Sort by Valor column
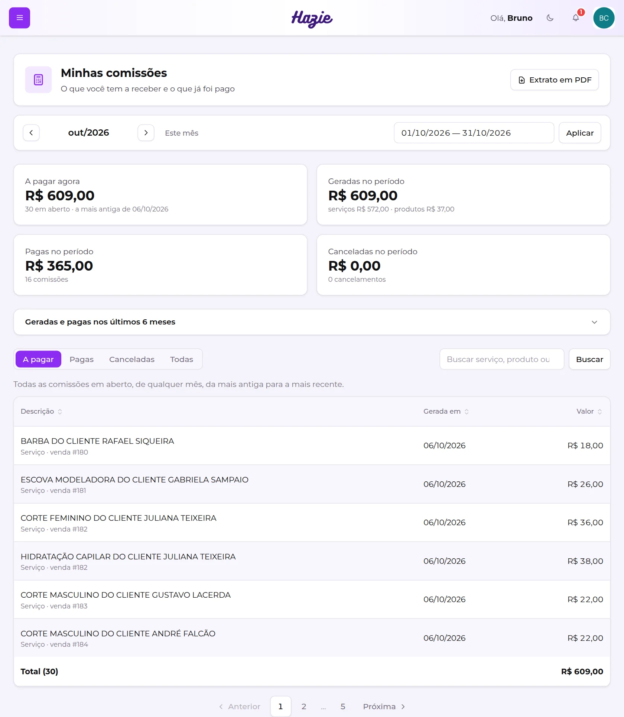This screenshot has height=717, width=624. (589, 411)
